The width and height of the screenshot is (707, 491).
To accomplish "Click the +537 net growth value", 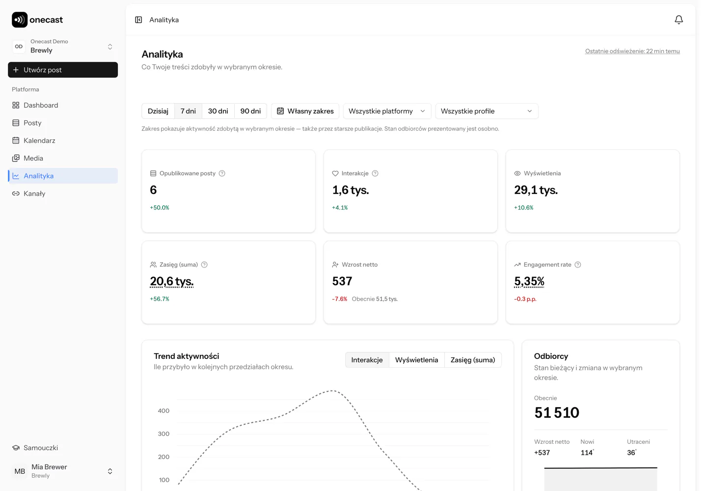I will 542,453.
